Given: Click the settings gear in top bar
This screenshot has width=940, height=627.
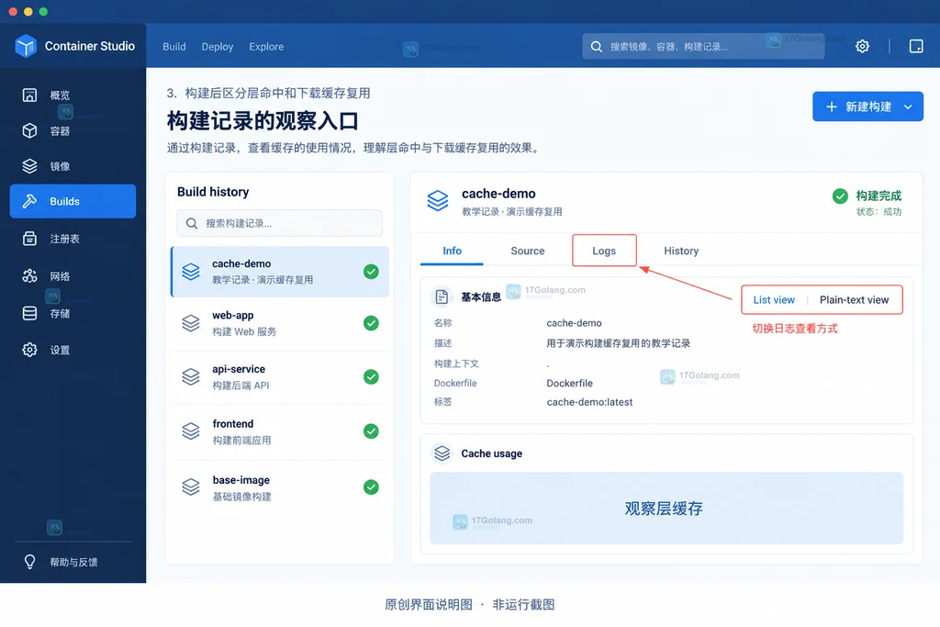Looking at the screenshot, I should click(x=862, y=46).
